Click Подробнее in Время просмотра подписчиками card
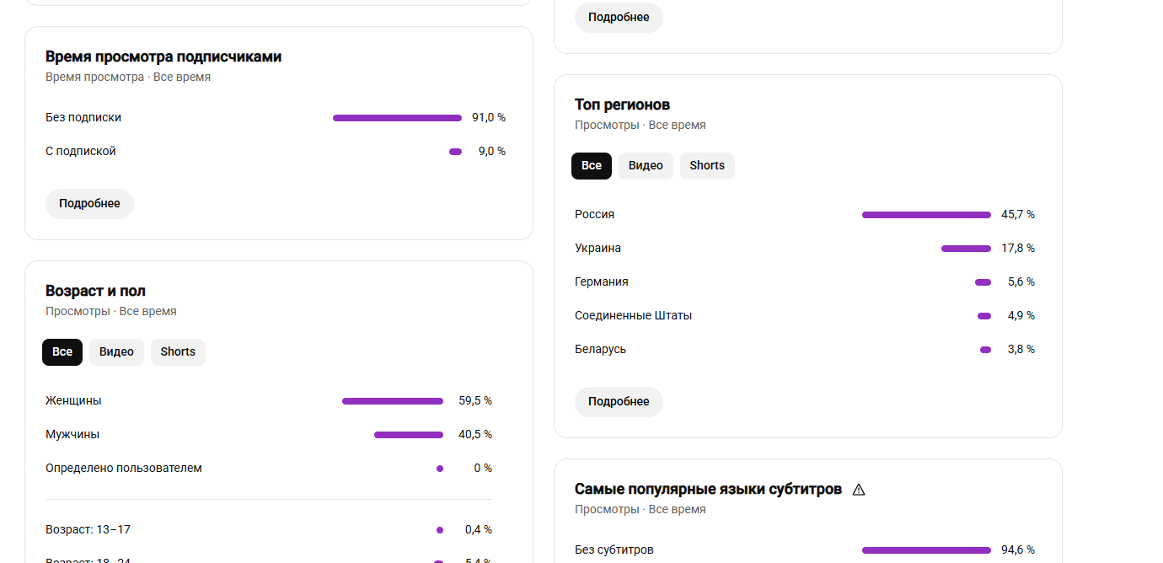Screen dimensions: 1163x563 89,204
